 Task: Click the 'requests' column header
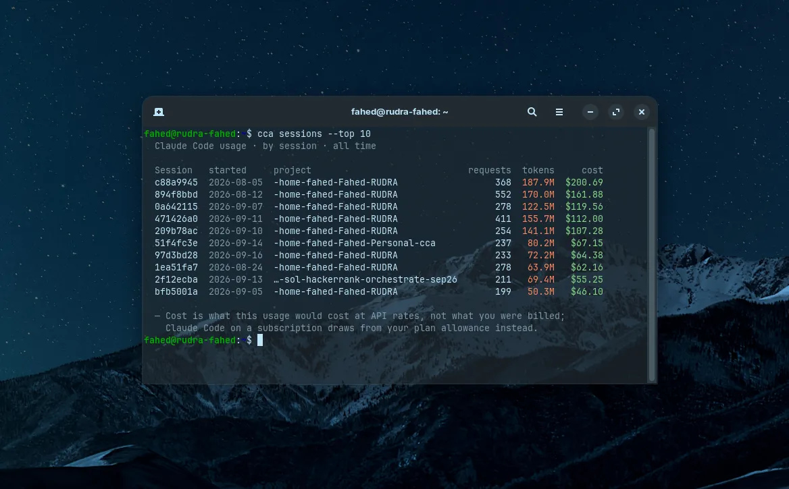(490, 171)
